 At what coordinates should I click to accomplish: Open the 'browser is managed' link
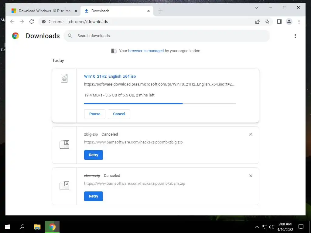pos(146,51)
